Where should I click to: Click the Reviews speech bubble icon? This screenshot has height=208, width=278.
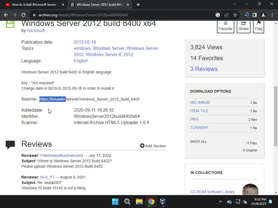tap(10, 145)
